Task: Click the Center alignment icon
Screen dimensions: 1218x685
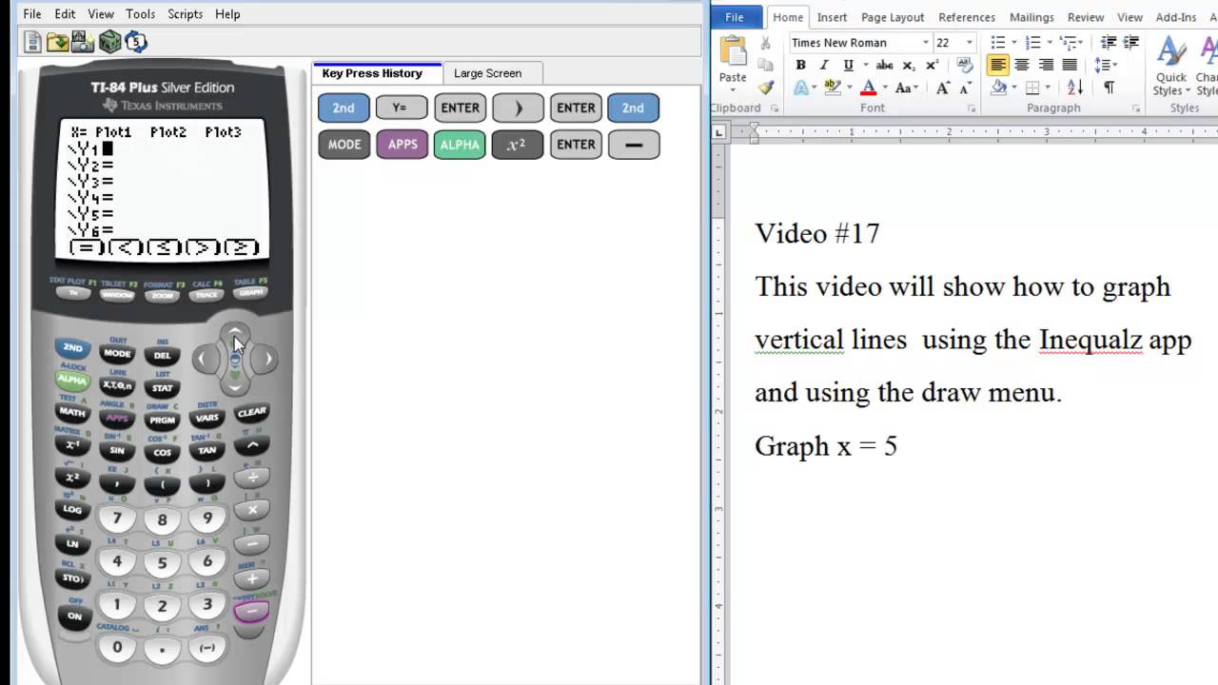Action: tap(1022, 65)
